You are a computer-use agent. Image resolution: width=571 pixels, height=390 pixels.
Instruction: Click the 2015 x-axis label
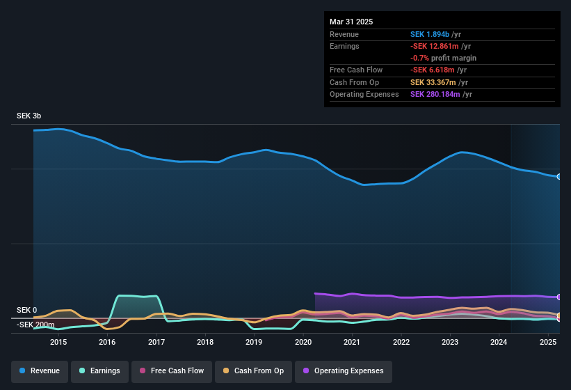[58, 342]
